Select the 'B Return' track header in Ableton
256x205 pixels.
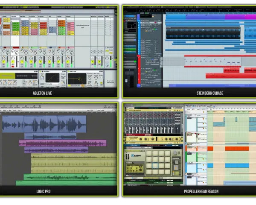coord(101,17)
